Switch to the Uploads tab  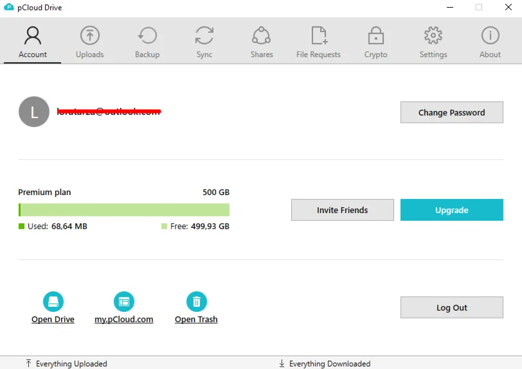click(x=90, y=42)
